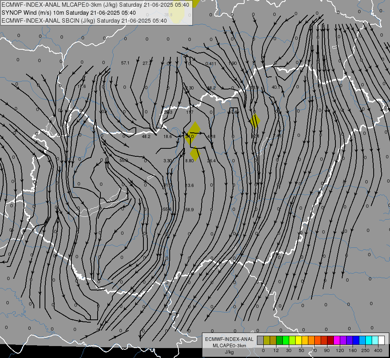The width and height of the screenshot is (390, 358).
Task: Pick the bright green legend swatch
Action: click(286, 340)
